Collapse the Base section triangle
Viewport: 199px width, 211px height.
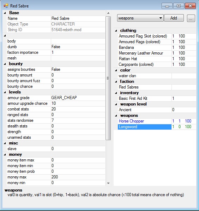(5, 13)
